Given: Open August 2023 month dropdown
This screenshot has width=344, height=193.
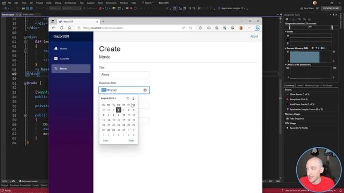Looking at the screenshot, I should [108, 98].
